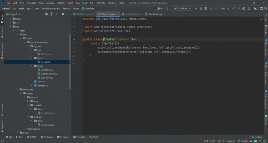Open Pull Requests side panel

point(2,51)
